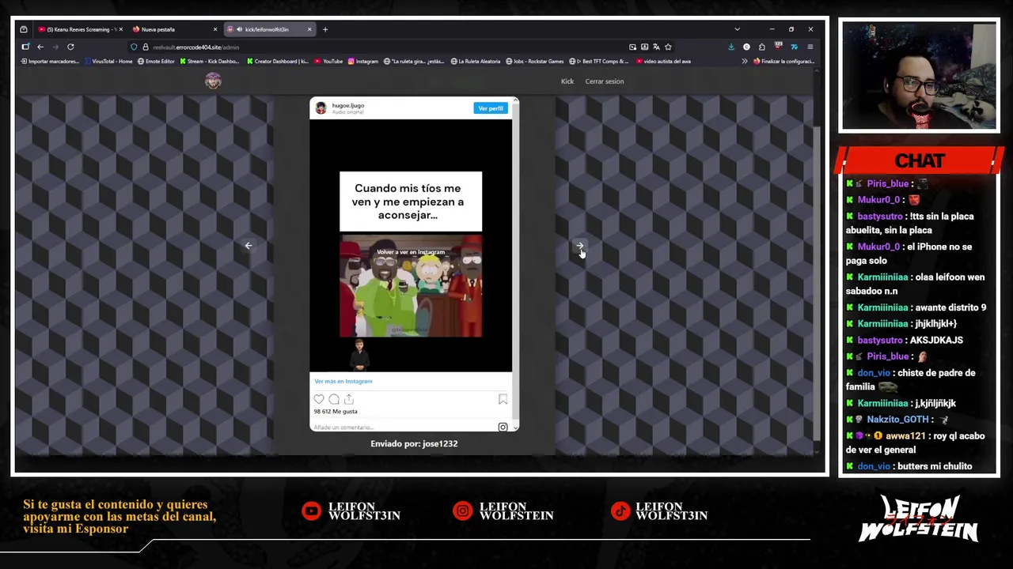Click the Ver más en Instagram link
1013x569 pixels.
(x=343, y=381)
